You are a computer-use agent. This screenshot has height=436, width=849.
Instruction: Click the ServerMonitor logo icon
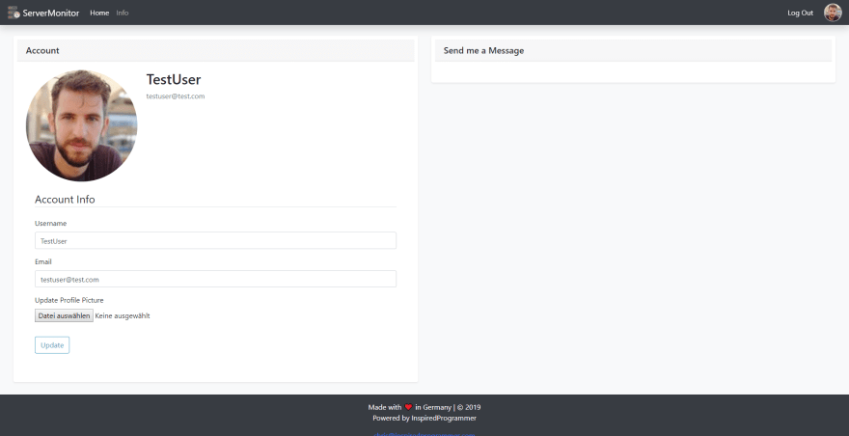(x=14, y=13)
